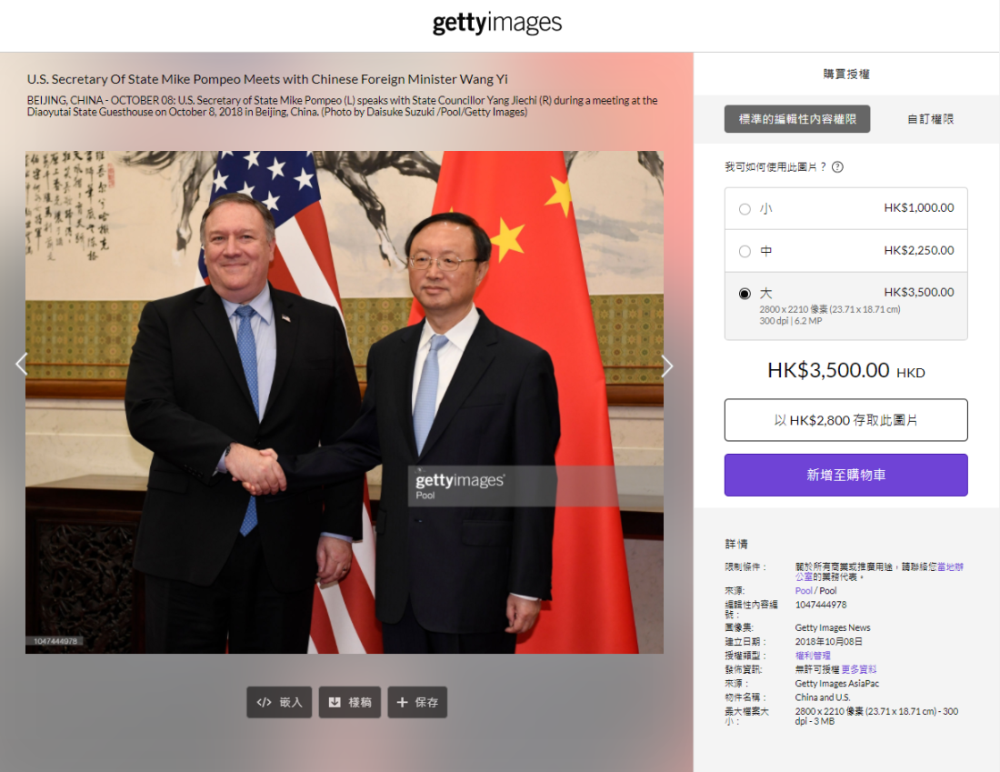Select the small size HK$1,000.00 option
Image resolution: width=1000 pixels, height=772 pixels.
pos(845,208)
